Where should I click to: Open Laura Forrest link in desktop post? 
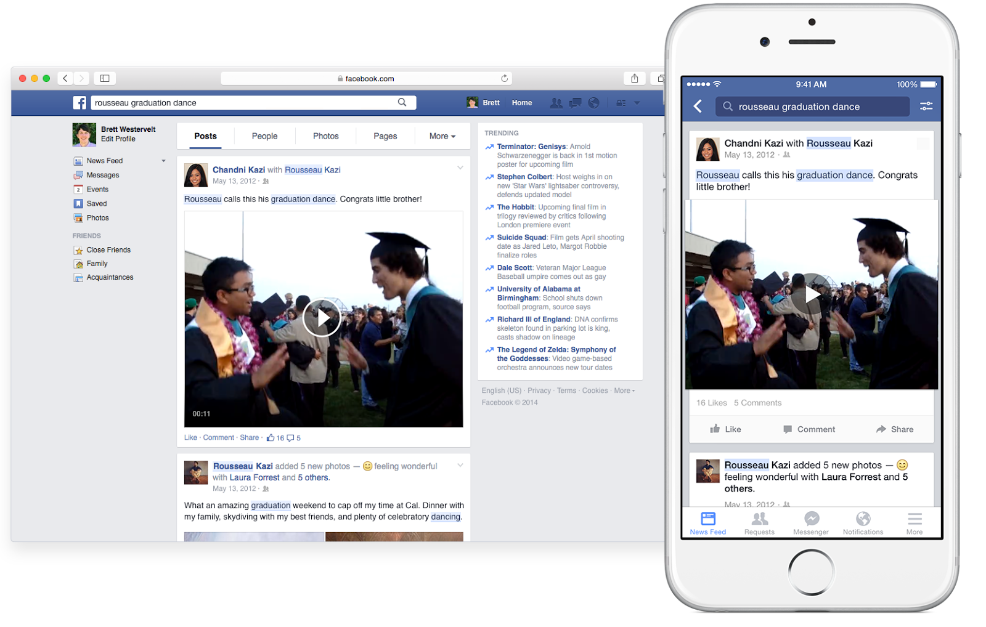[255, 477]
